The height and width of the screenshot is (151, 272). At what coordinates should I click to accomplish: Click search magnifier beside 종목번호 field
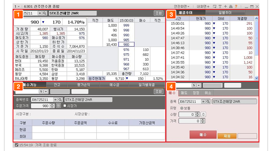point(60,99)
